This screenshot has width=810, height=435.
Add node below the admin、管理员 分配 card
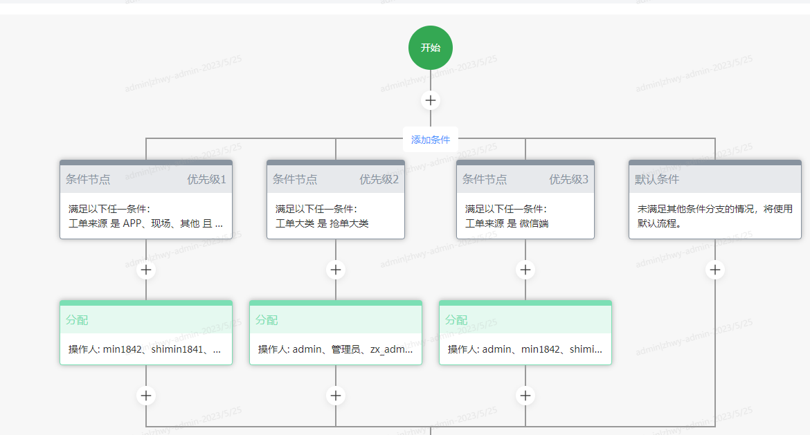point(336,396)
